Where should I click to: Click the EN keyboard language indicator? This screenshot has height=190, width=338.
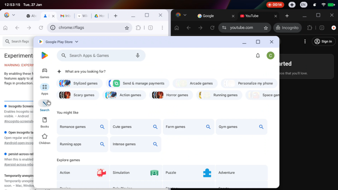click(x=303, y=5)
